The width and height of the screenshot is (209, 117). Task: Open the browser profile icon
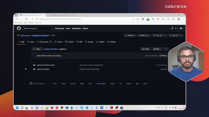[179, 19]
